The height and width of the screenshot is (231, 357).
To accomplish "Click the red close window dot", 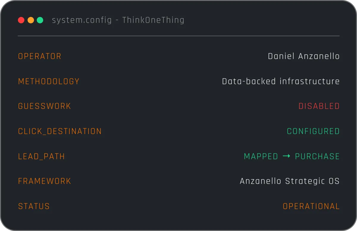I will (x=21, y=20).
